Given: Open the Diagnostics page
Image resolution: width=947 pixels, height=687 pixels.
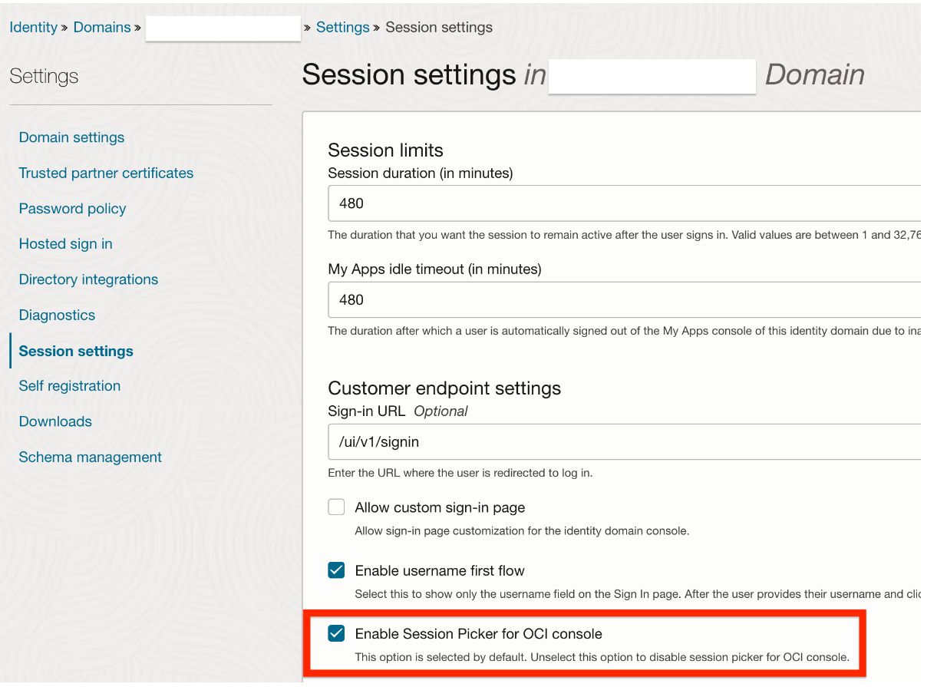Looking at the screenshot, I should [x=56, y=315].
